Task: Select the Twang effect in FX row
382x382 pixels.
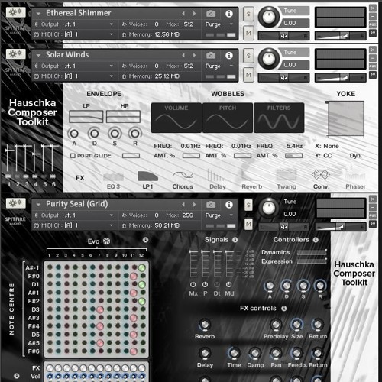Action: pyautogui.click(x=286, y=176)
